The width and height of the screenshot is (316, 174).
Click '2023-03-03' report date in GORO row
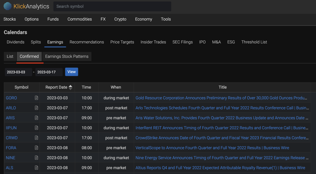[58, 98]
